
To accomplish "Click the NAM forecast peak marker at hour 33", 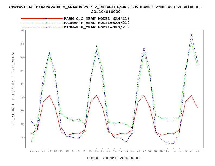I will click(x=97, y=46).
